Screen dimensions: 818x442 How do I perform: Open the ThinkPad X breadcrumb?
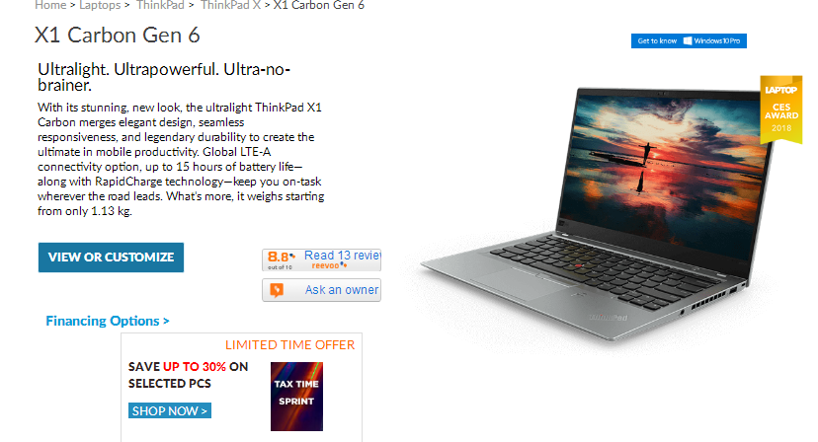[x=230, y=5]
